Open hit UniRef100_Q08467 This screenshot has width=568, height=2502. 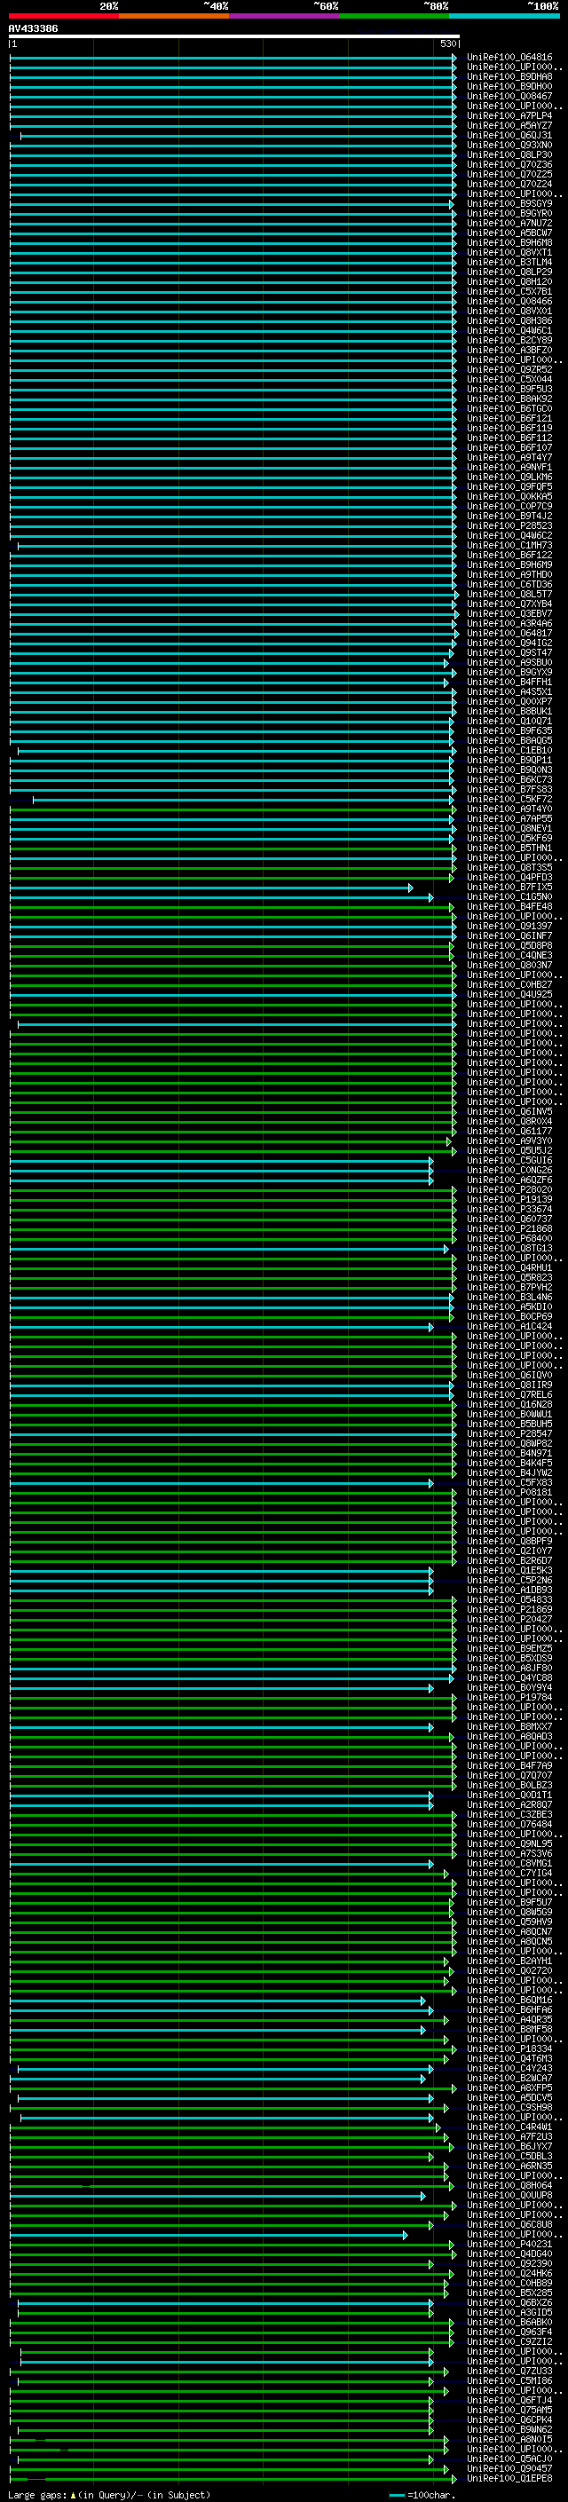pos(509,96)
